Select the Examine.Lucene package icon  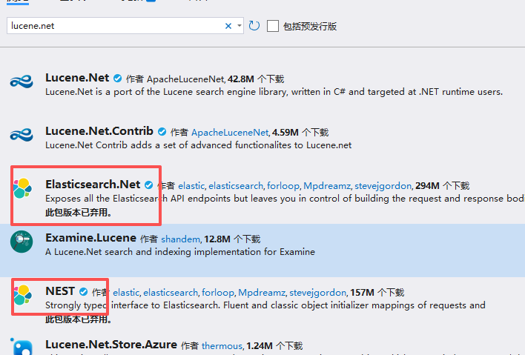pos(22,242)
